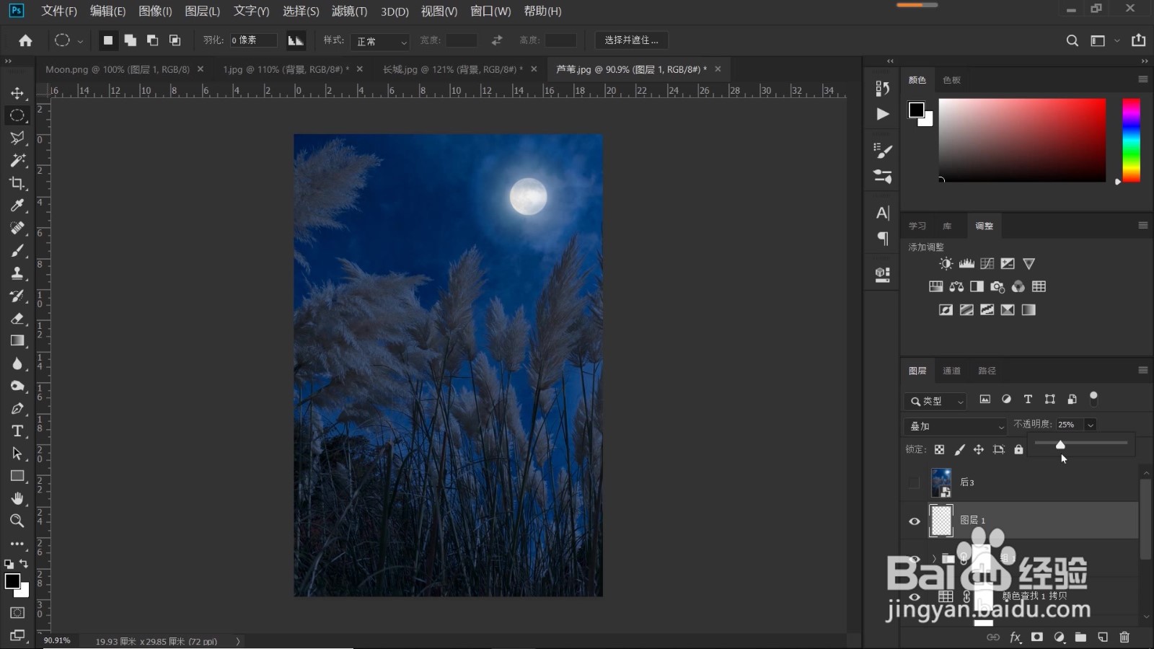Select the Magic Wand tool

tap(17, 160)
